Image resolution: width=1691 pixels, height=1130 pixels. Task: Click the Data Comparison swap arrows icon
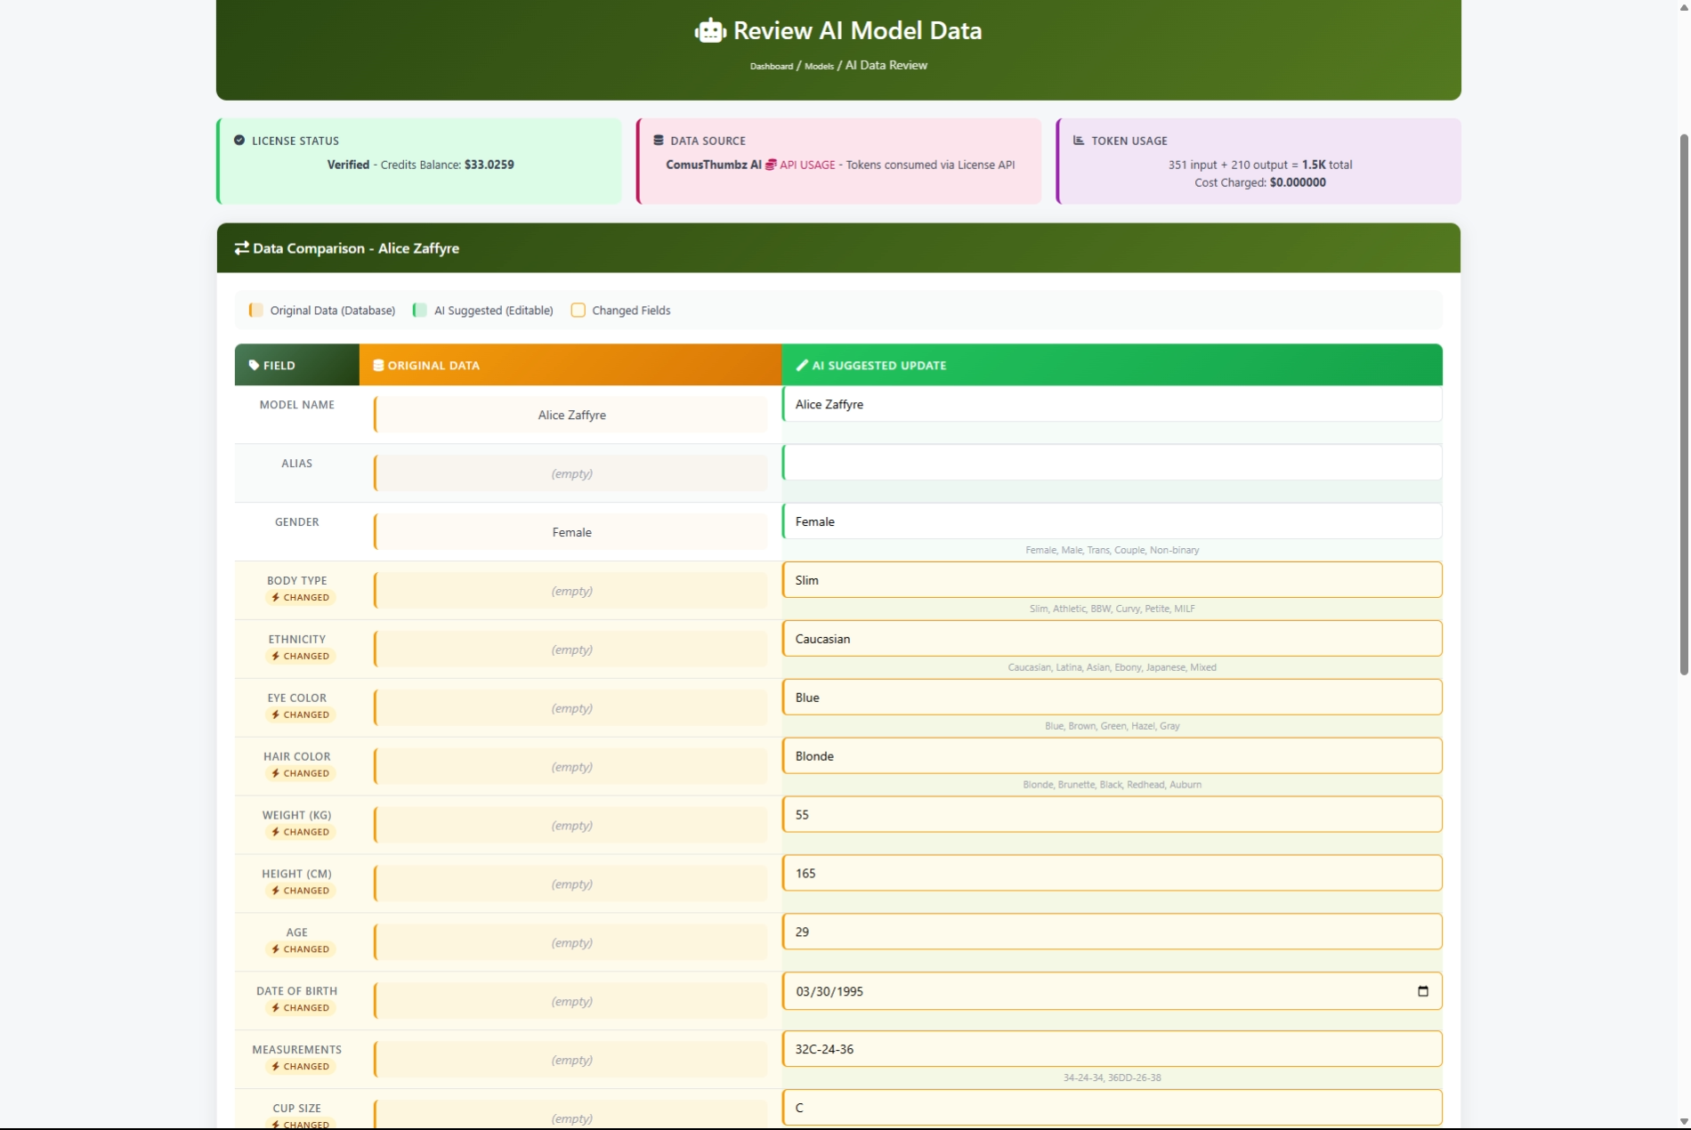click(241, 248)
